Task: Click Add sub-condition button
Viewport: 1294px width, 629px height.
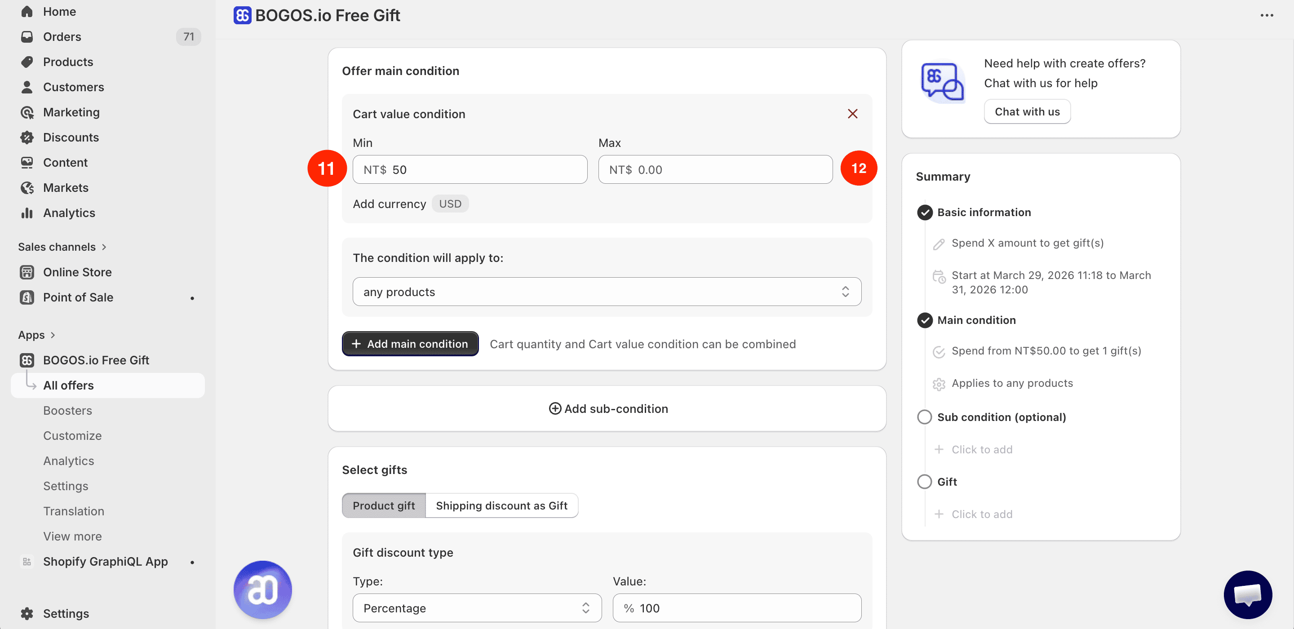Action: (x=608, y=408)
